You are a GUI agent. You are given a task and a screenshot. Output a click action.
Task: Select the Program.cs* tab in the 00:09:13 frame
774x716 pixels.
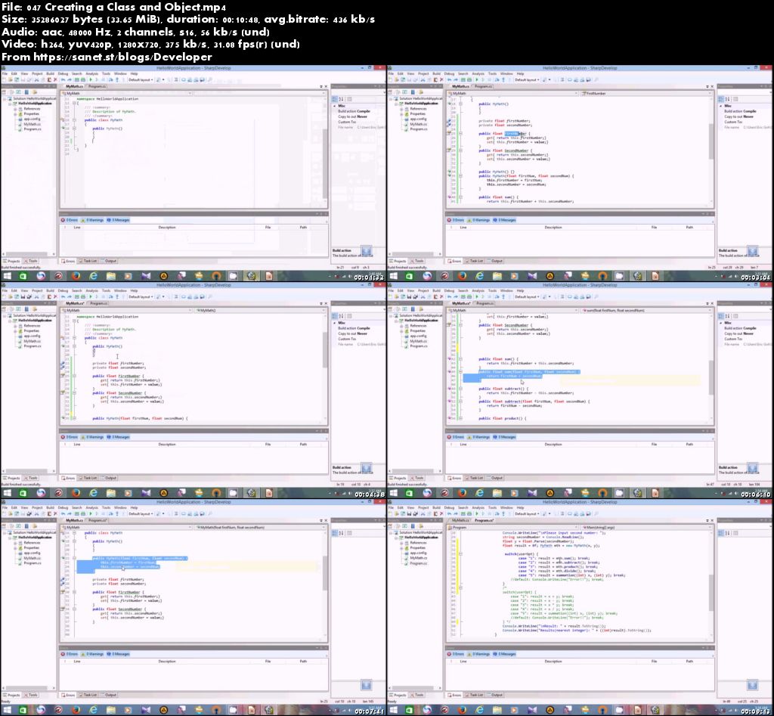pos(484,520)
